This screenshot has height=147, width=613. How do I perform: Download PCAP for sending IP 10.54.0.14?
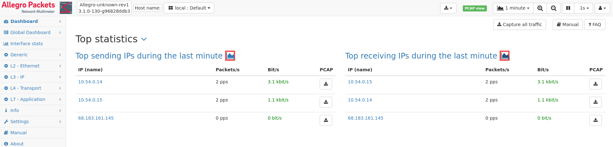pyautogui.click(x=326, y=84)
